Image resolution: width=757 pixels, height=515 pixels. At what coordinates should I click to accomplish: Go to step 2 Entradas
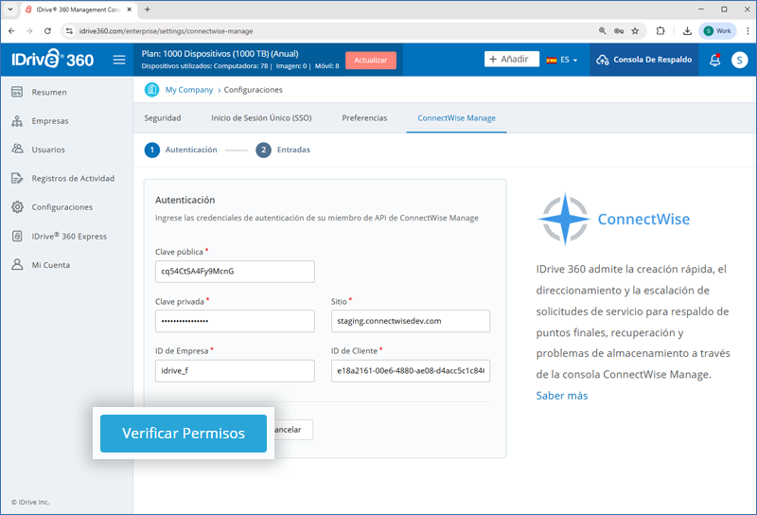tap(283, 150)
